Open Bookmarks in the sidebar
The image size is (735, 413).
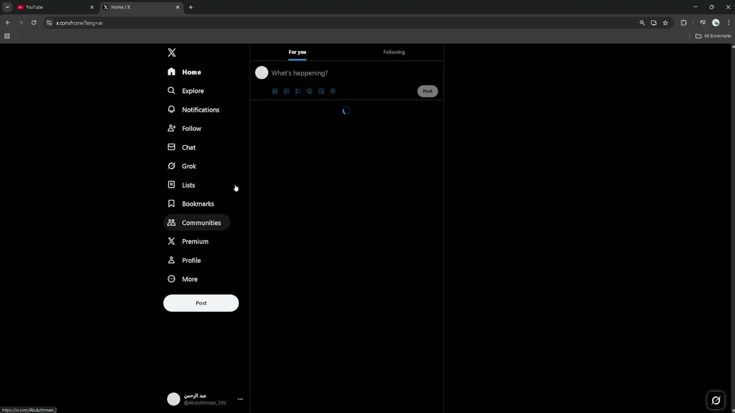(191, 204)
